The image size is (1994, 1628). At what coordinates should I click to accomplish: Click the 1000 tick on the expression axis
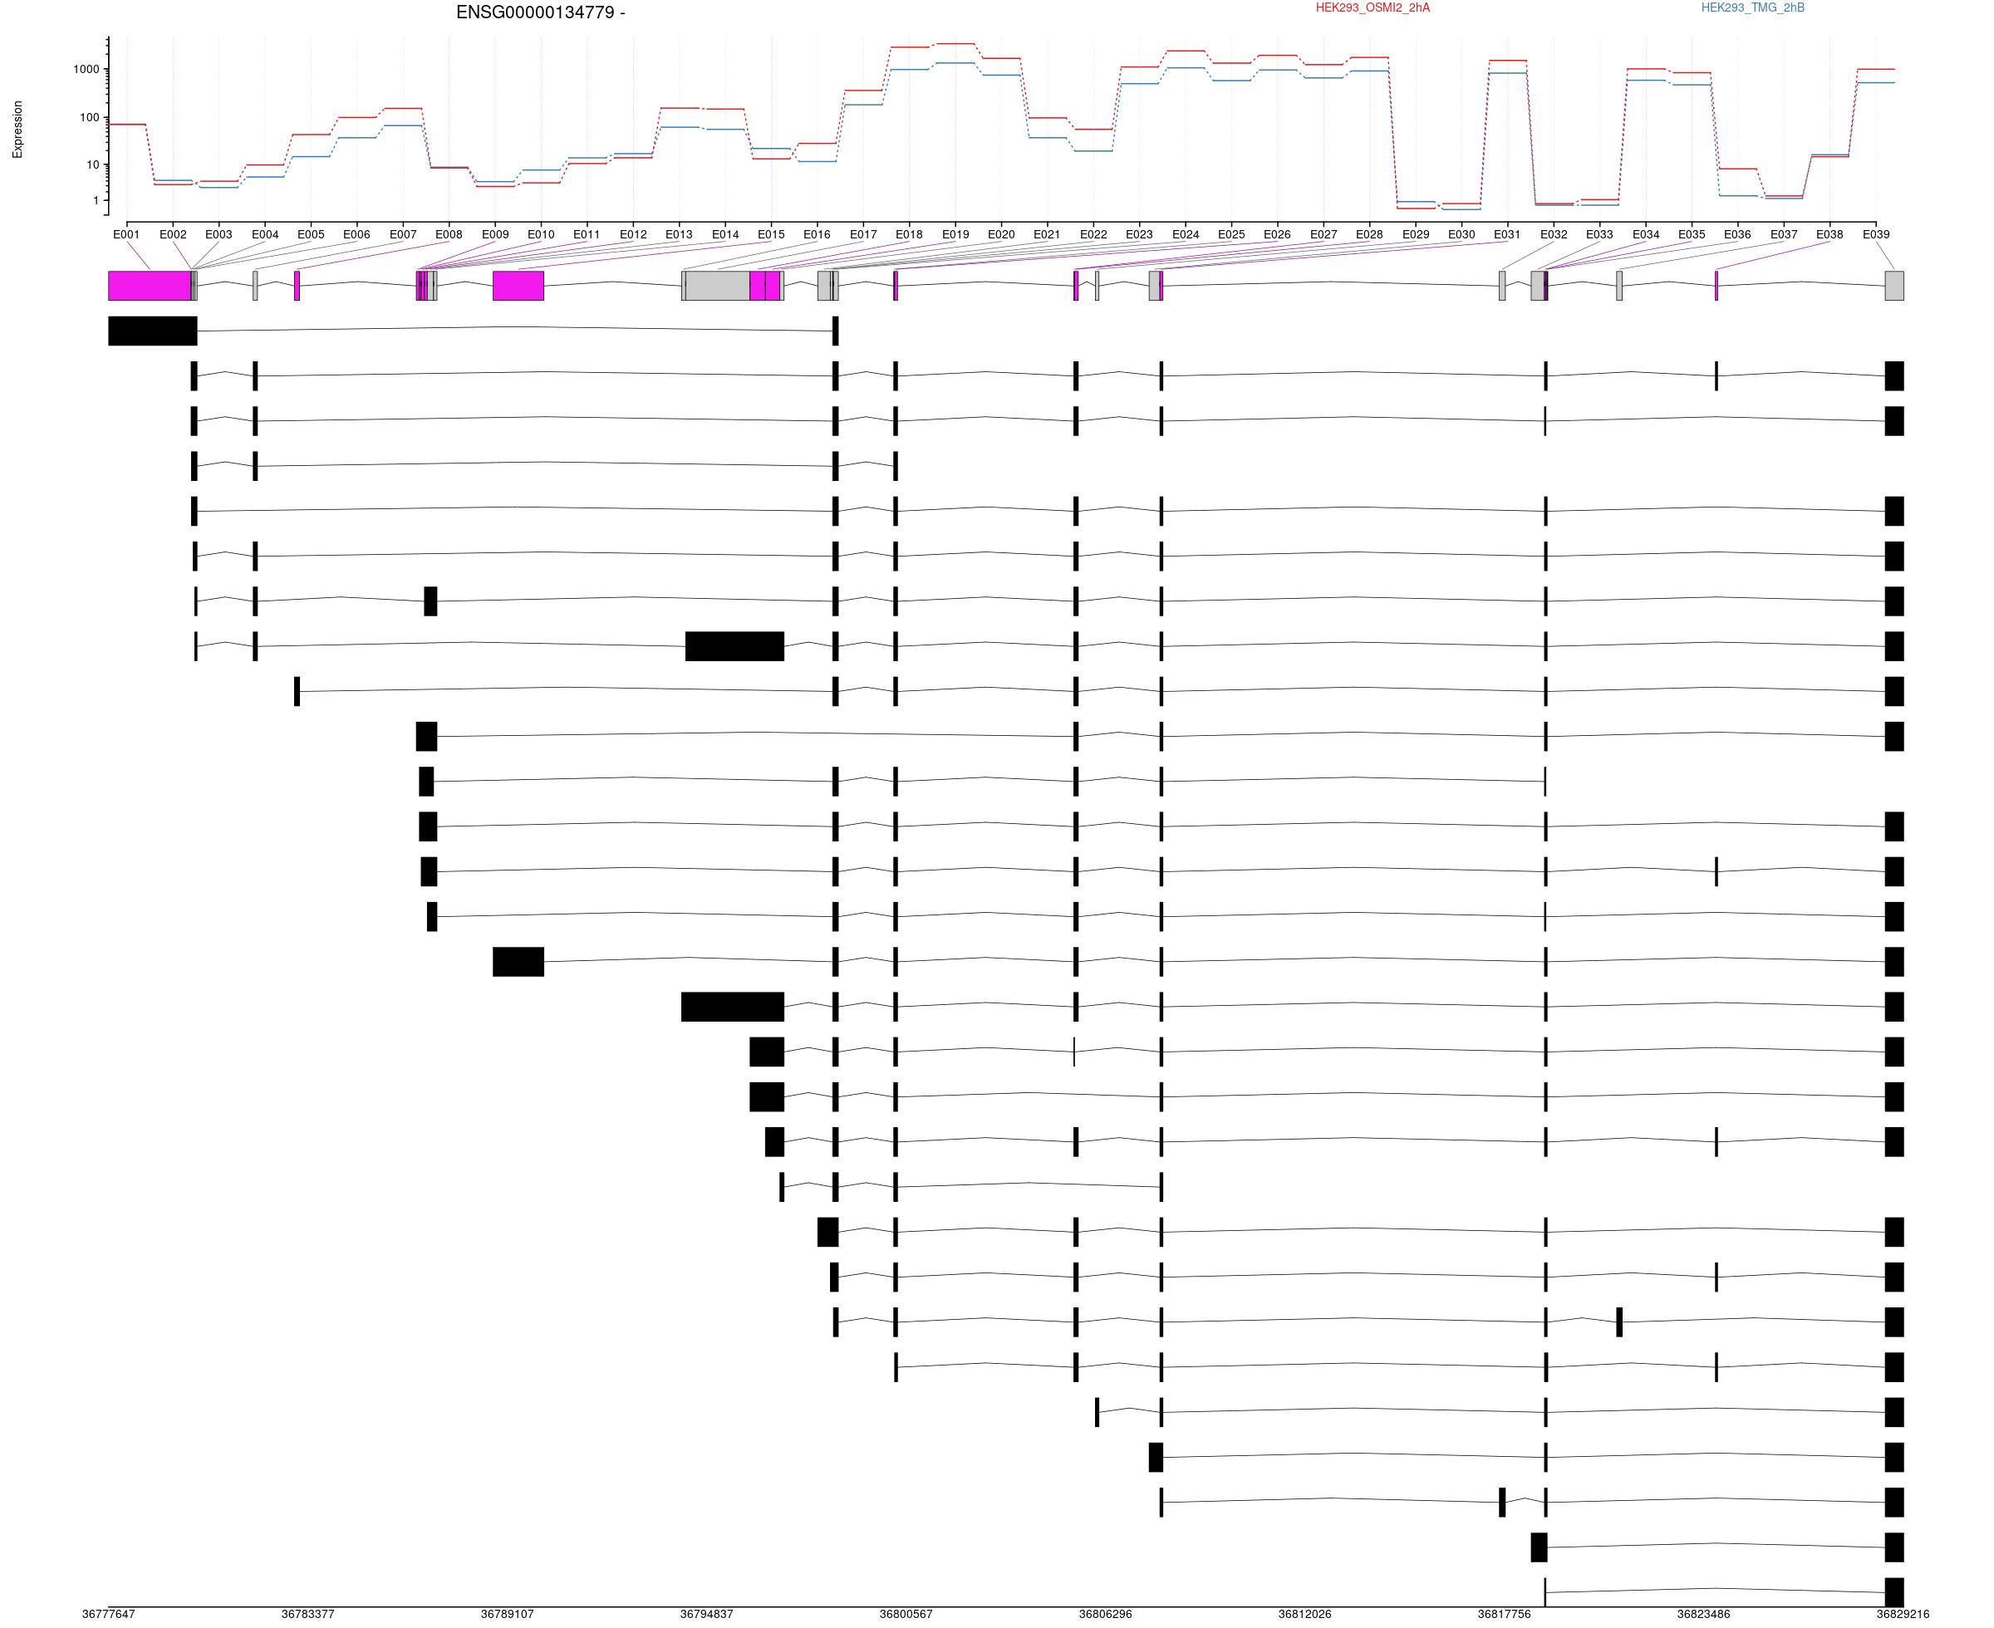[86, 70]
